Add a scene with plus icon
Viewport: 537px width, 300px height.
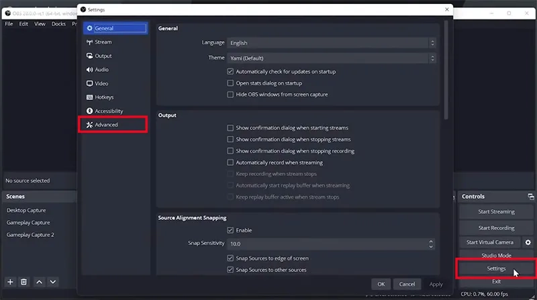pos(10,282)
